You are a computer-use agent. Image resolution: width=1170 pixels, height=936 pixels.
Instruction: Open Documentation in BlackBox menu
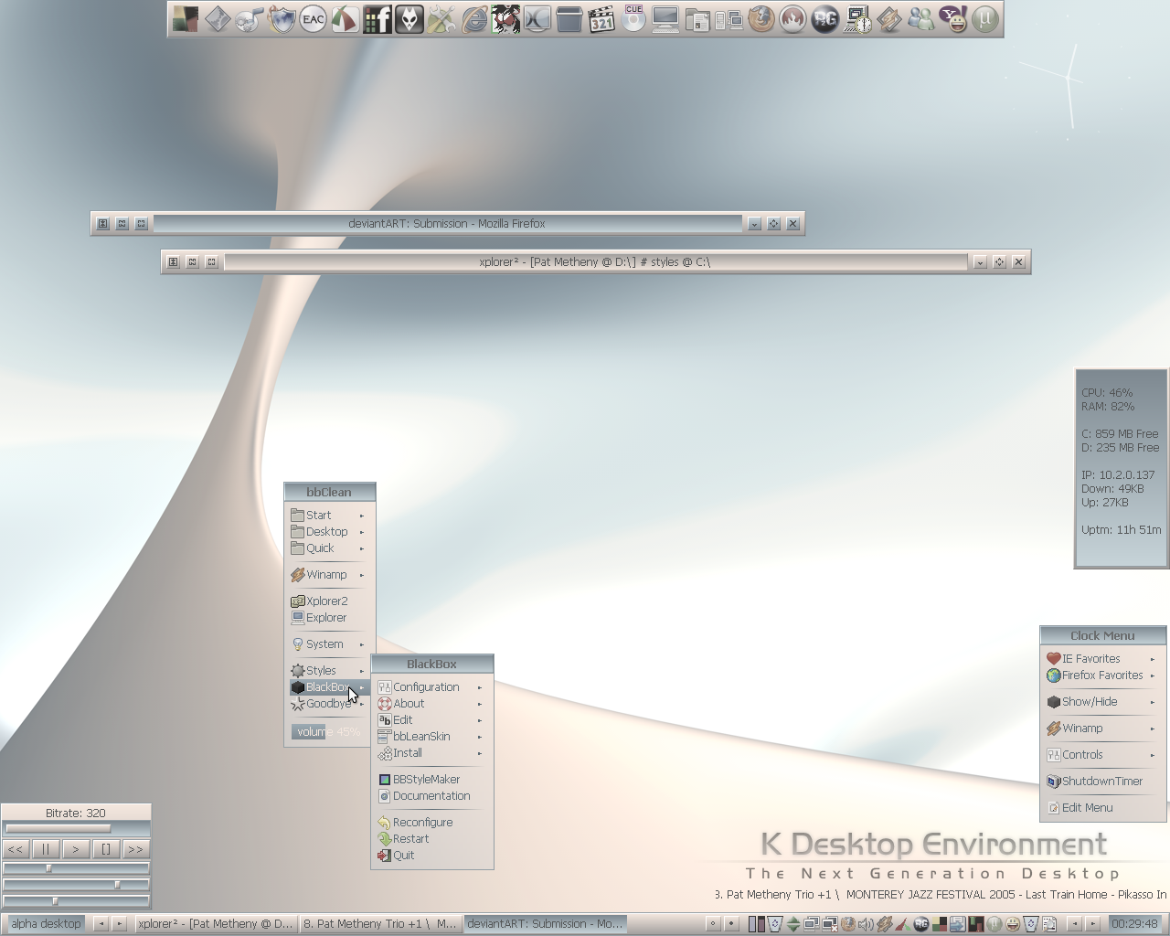point(431,796)
